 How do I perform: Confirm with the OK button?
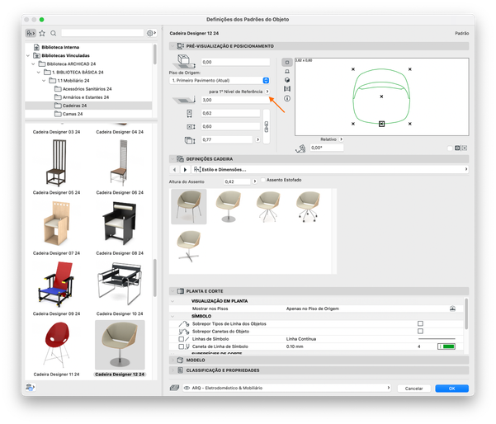451,388
